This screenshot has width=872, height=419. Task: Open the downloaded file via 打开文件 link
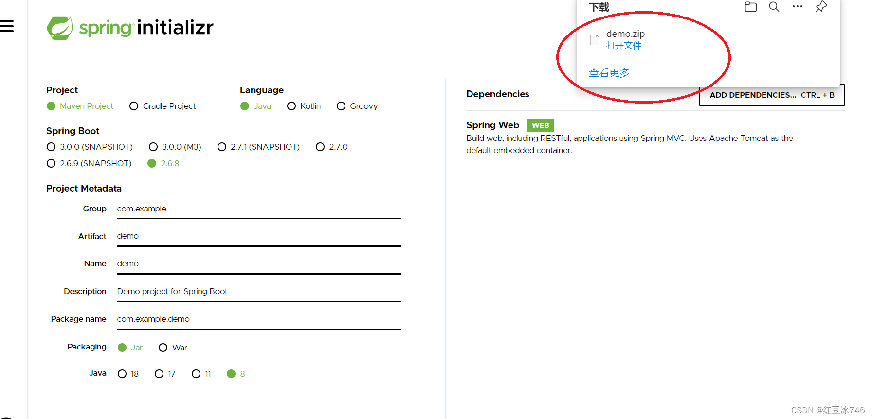point(624,46)
